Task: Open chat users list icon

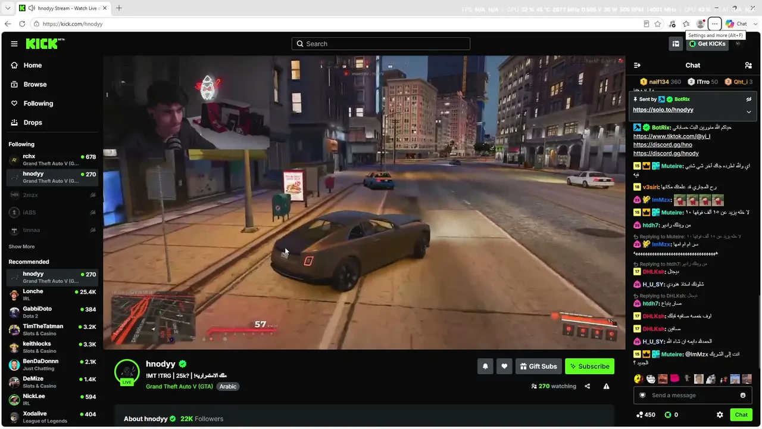Action: click(x=748, y=65)
